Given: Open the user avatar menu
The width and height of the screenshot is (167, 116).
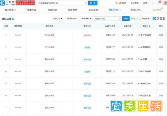Looking at the screenshot, I should tap(165, 3).
